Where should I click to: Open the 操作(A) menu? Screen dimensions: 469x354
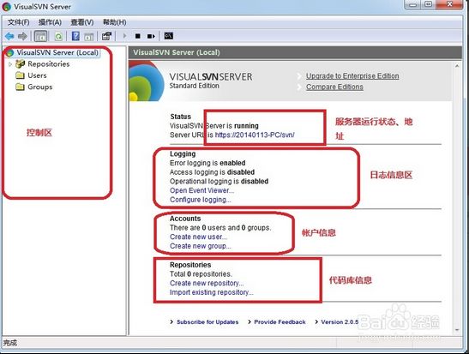pos(50,22)
